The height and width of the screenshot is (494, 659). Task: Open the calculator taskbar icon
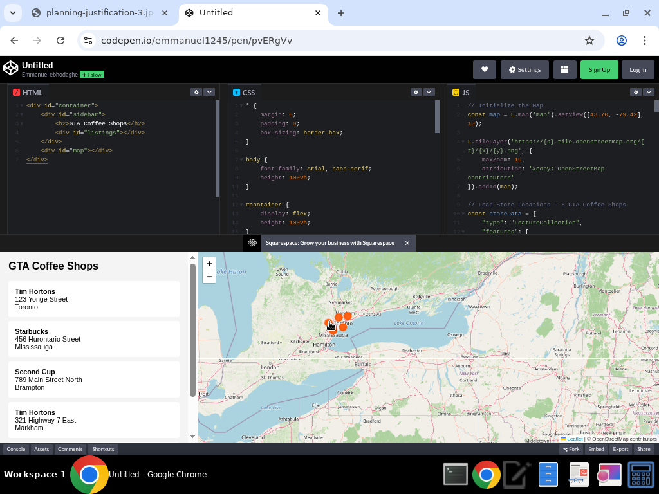pos(641,475)
